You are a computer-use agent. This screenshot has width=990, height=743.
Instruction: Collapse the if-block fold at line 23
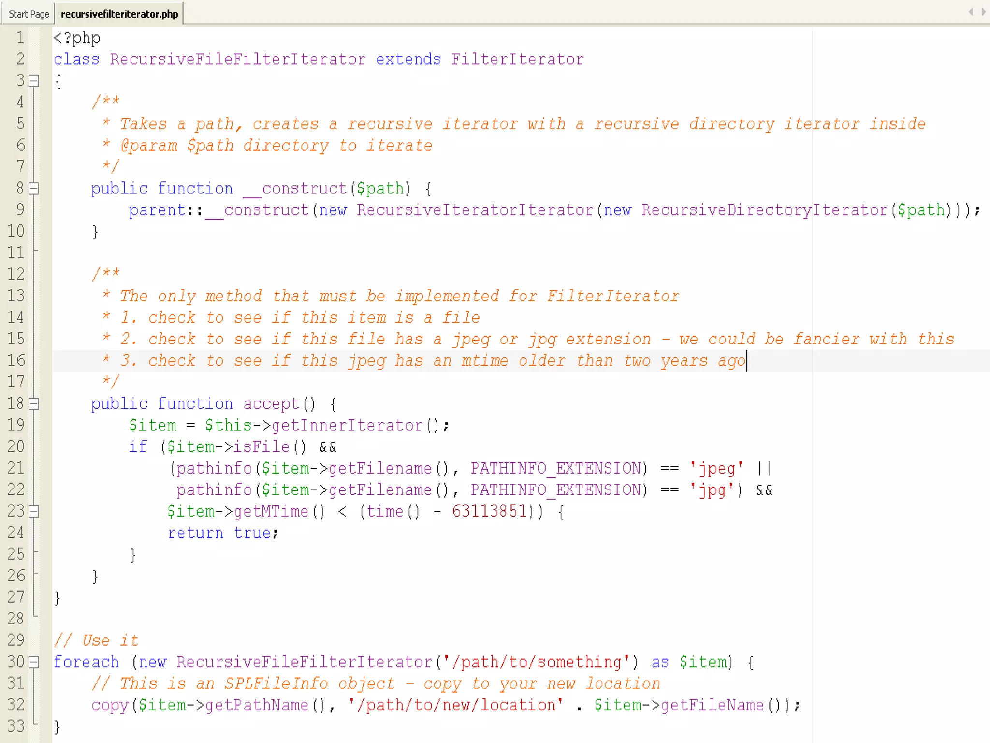[33, 511]
